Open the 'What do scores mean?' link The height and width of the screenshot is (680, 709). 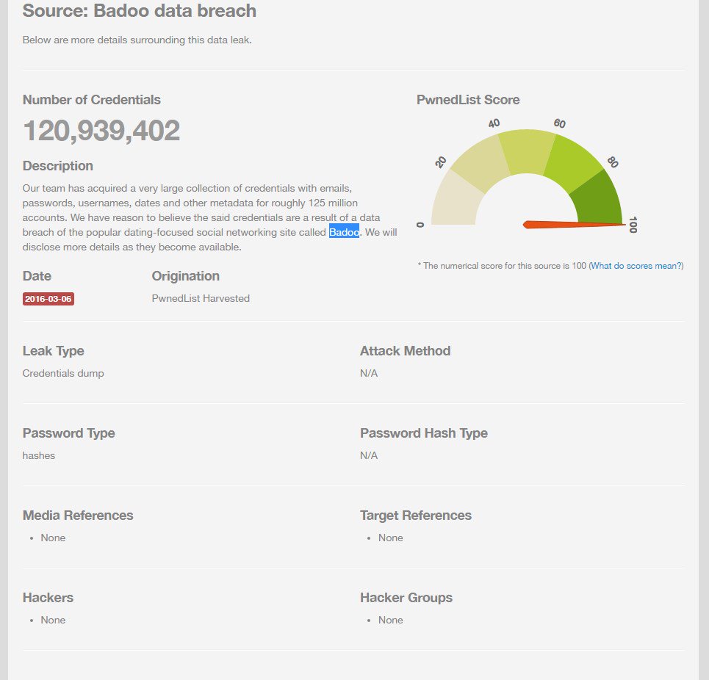click(x=636, y=266)
